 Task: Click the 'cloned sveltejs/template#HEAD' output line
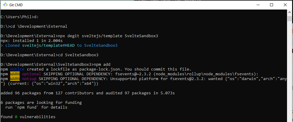(x=59, y=45)
